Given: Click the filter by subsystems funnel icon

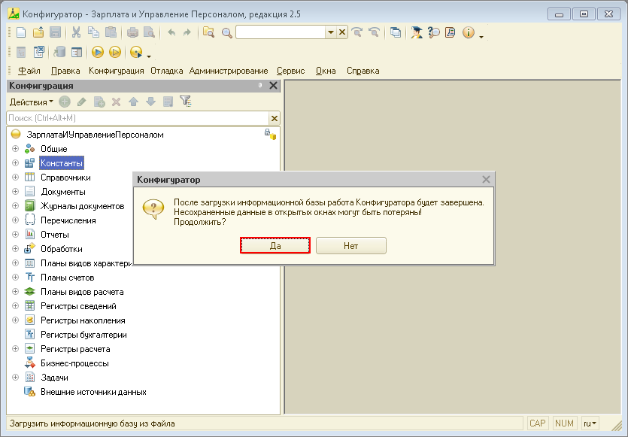Looking at the screenshot, I should pos(186,102).
